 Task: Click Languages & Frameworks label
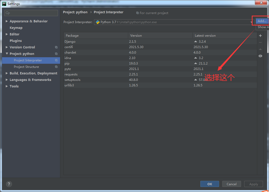tap(30, 80)
